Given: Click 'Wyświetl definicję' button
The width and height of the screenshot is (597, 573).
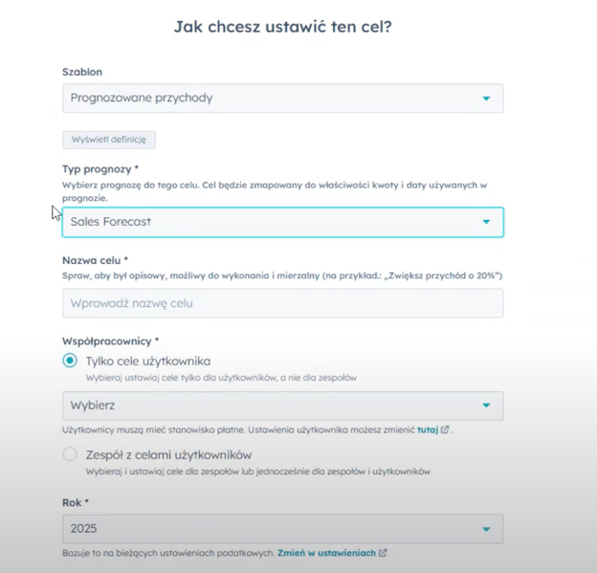Looking at the screenshot, I should [x=109, y=140].
